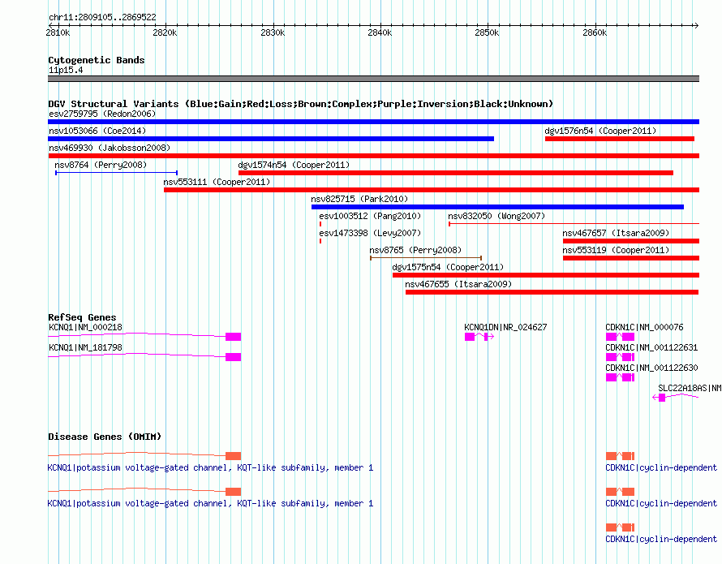Screen dimensions: 722x564
Task: Click nsv467655 (Itsara2009) variant label
Action: [x=458, y=284]
